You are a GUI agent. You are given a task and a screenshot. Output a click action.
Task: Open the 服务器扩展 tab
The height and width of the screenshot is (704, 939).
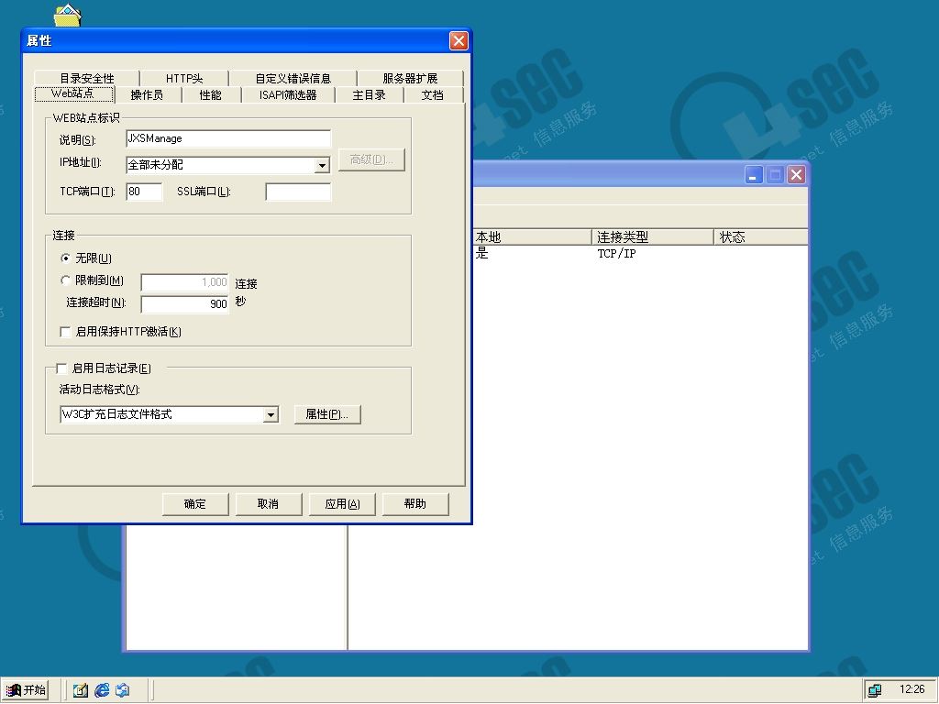(x=410, y=78)
